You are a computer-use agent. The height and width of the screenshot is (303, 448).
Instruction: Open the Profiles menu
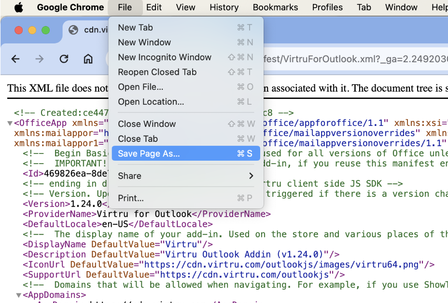coord(327,7)
